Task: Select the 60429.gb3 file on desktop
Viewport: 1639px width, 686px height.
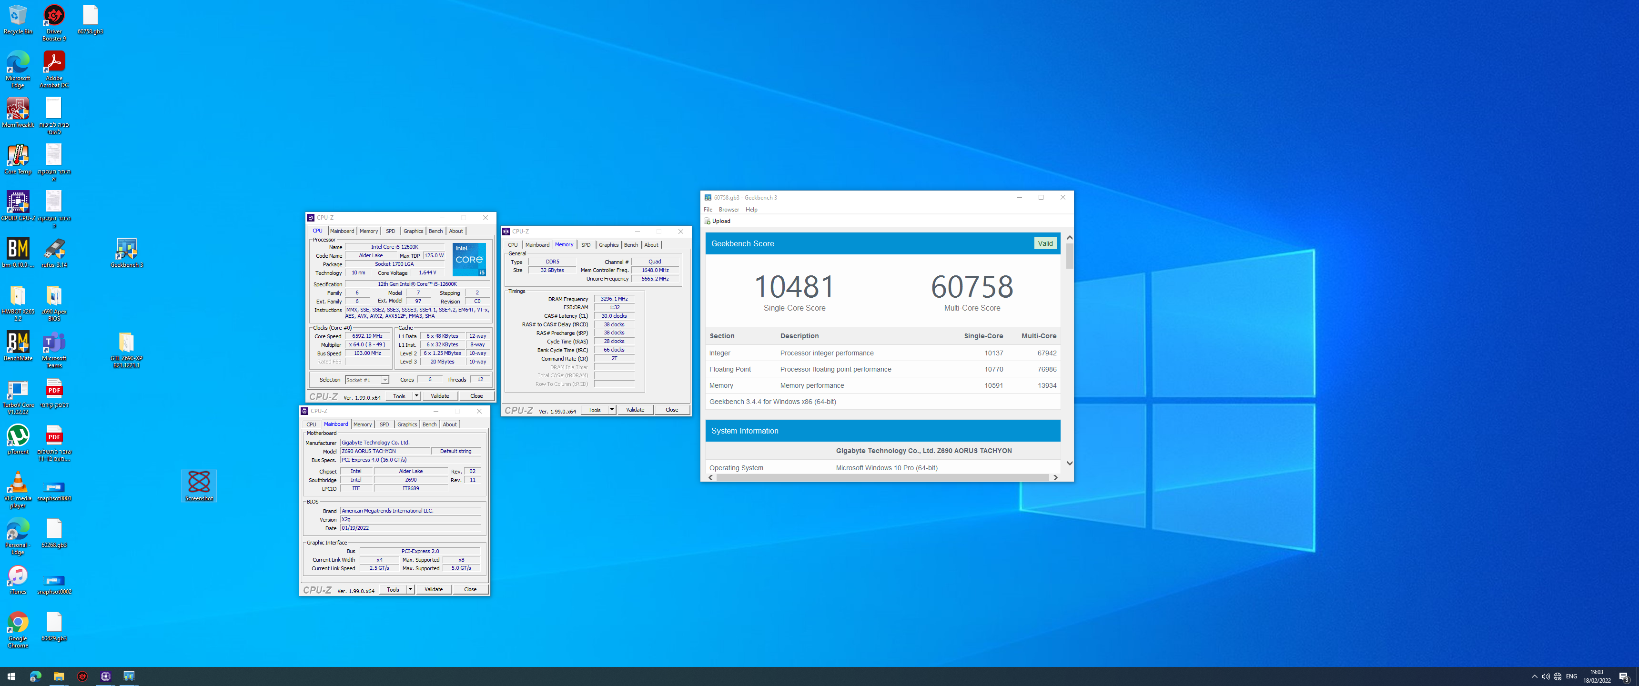Action: (54, 625)
